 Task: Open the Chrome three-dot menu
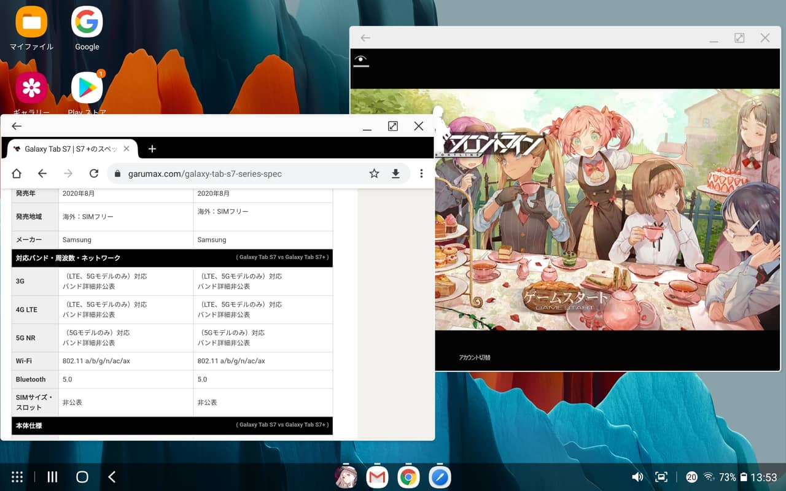click(422, 173)
